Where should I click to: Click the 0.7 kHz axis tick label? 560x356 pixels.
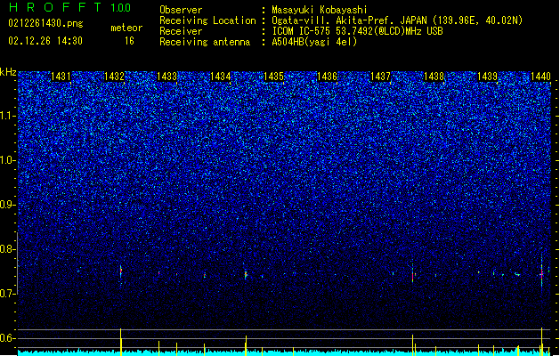click(x=7, y=294)
